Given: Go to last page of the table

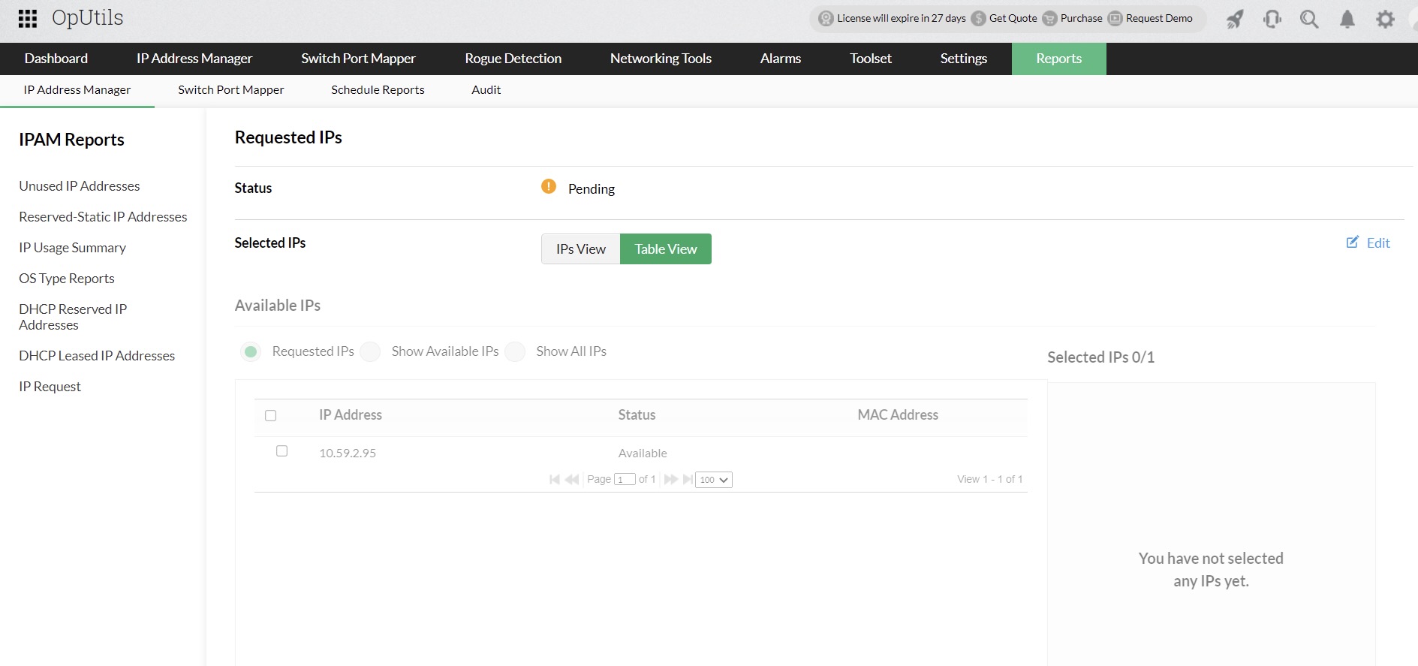Looking at the screenshot, I should coord(688,479).
